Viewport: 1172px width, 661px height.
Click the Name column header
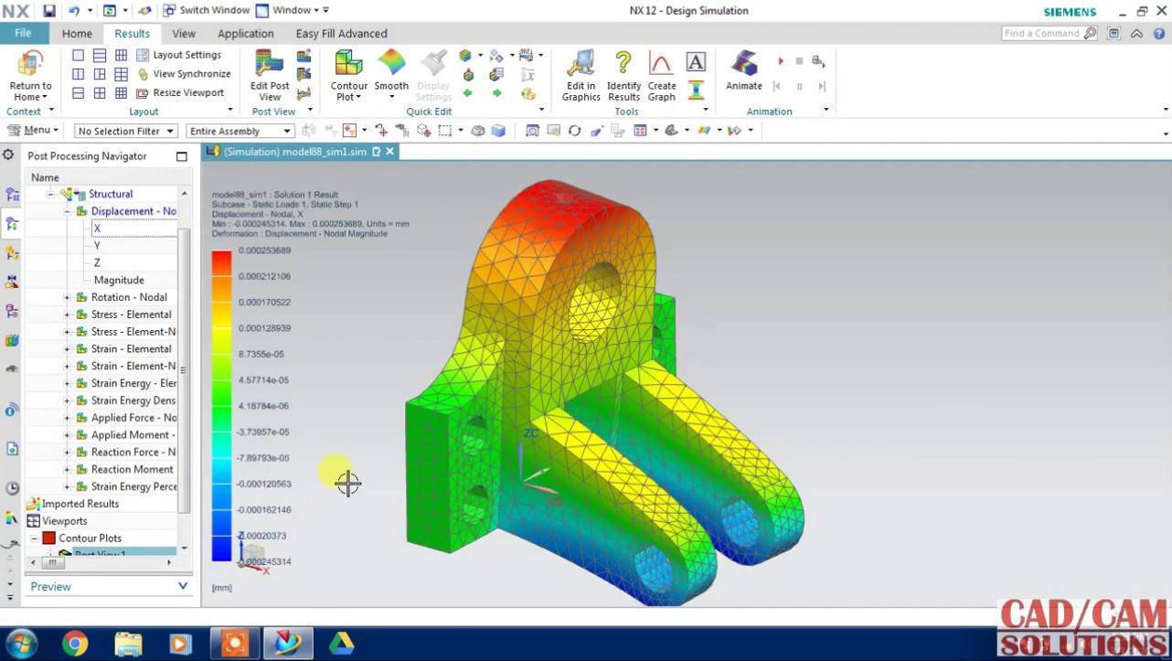(45, 177)
